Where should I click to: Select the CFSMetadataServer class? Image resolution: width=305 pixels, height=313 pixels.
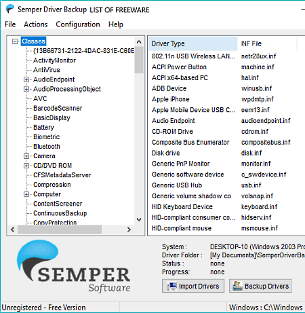click(62, 175)
